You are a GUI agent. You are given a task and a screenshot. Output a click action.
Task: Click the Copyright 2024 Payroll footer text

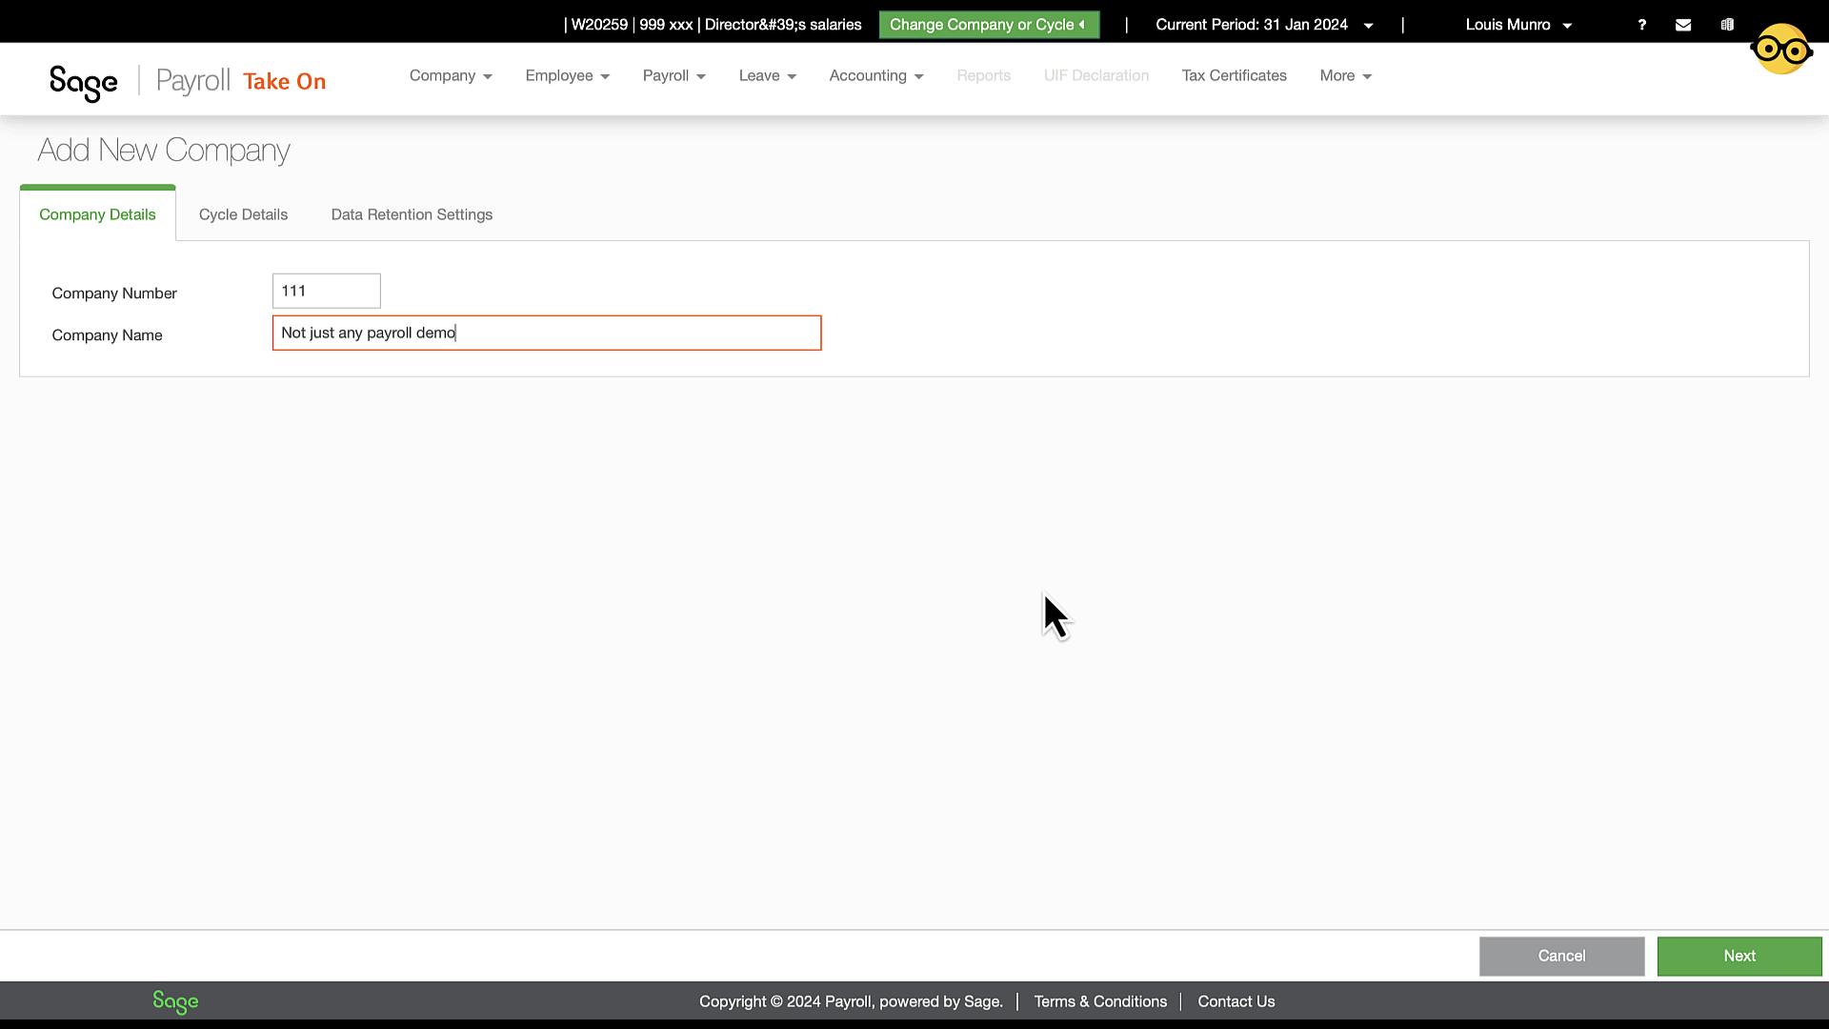coord(851,1001)
